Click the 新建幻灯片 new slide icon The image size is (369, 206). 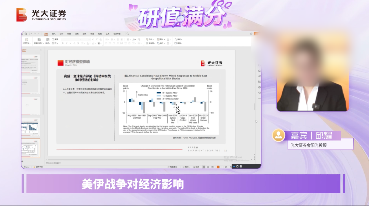[39, 39]
